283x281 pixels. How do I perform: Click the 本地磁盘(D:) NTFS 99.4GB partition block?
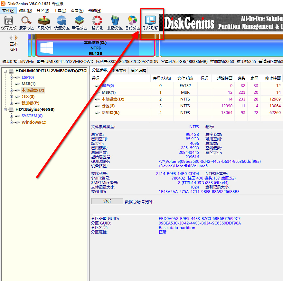[96, 48]
